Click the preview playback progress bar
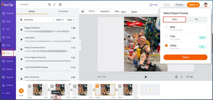213x100 pixels. pos(146,74)
